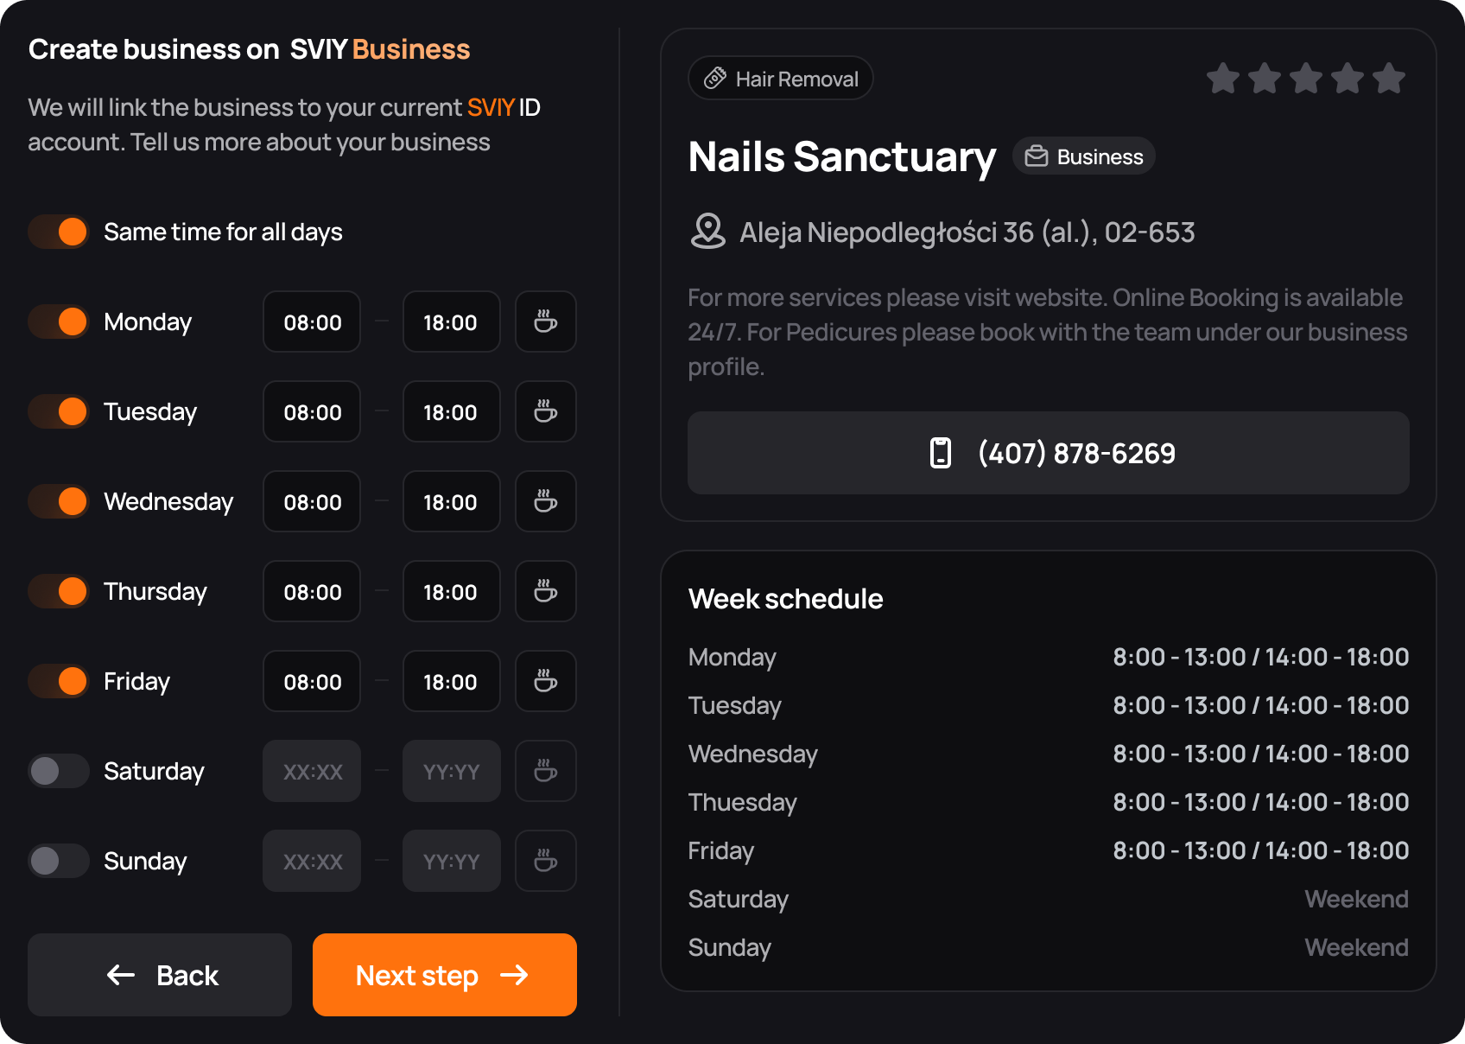Image resolution: width=1465 pixels, height=1044 pixels.
Task: Click the Nails Sanctuary business name
Action: click(842, 157)
